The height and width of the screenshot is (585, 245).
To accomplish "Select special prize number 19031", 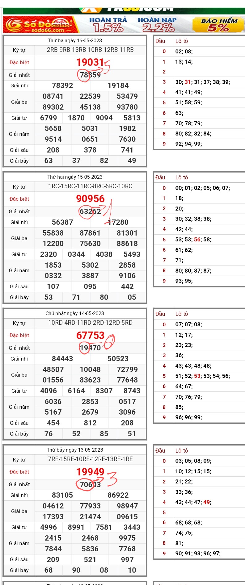I will pyautogui.click(x=90, y=62).
